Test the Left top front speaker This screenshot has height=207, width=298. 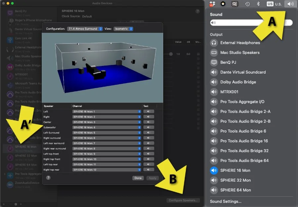coord(149,154)
